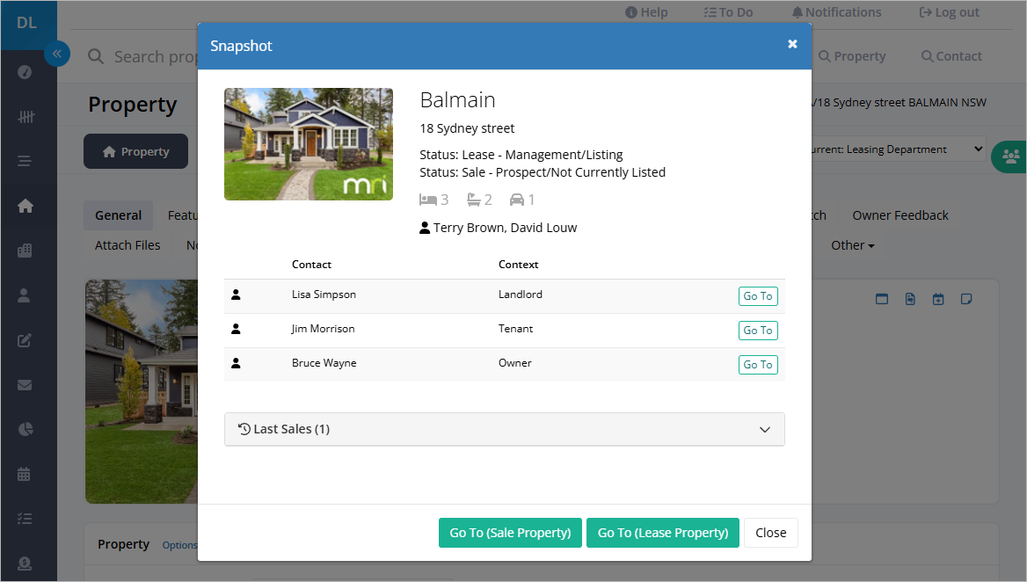Click the Property search option

(852, 56)
